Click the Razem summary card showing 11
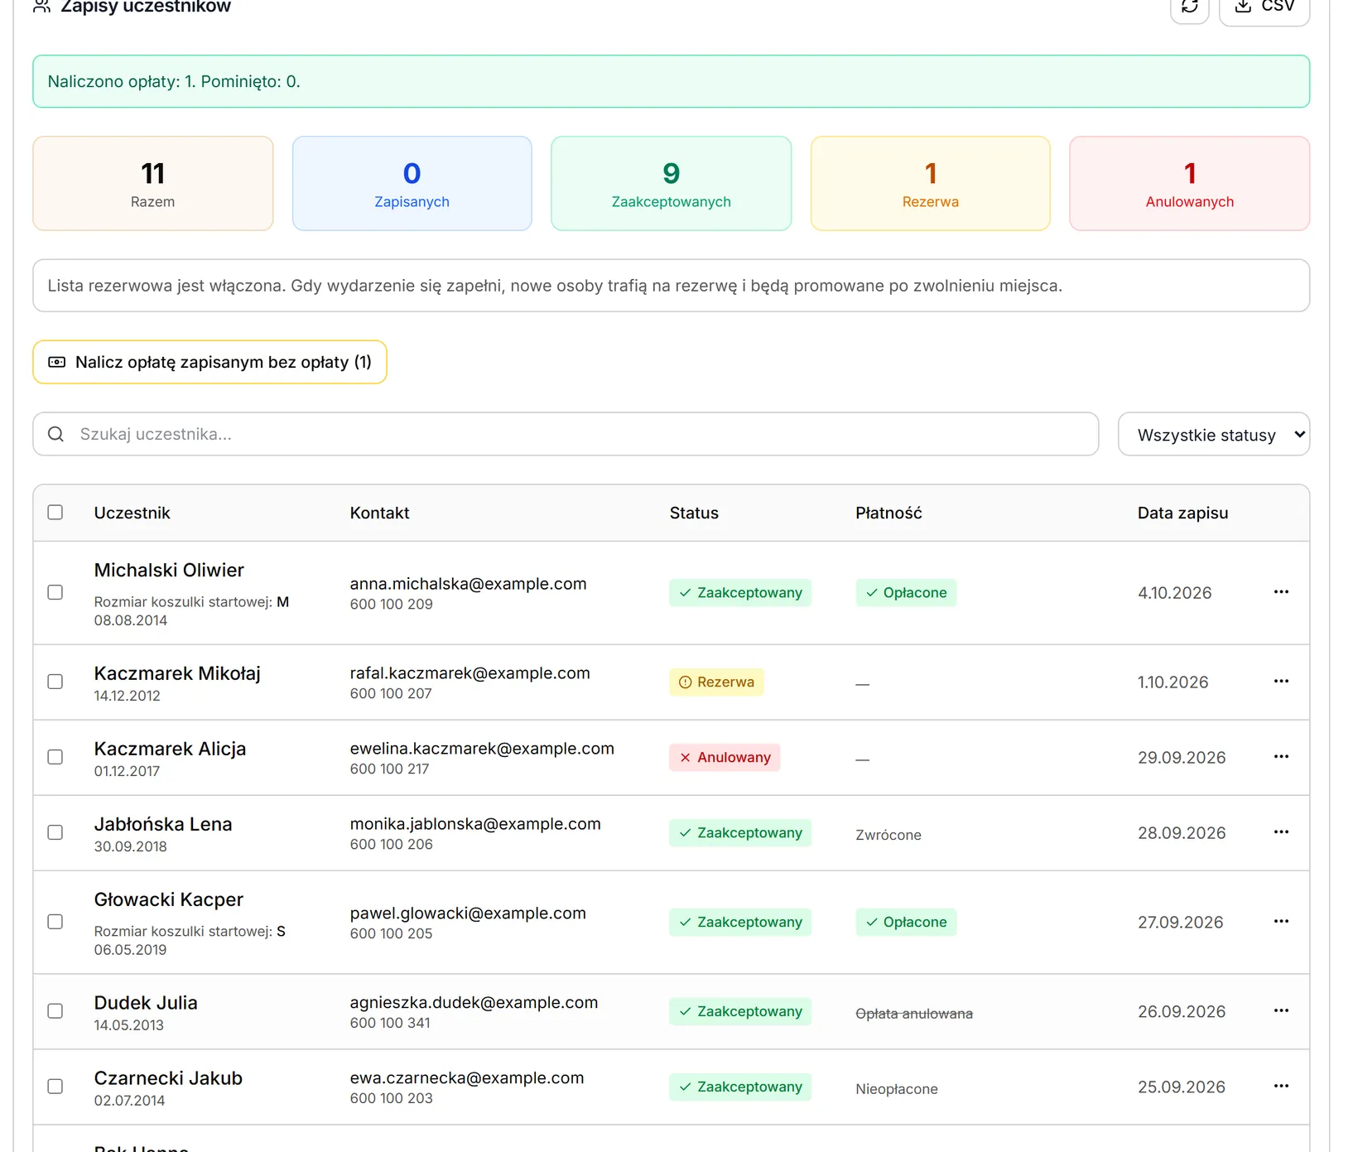This screenshot has height=1152, width=1358. (153, 183)
